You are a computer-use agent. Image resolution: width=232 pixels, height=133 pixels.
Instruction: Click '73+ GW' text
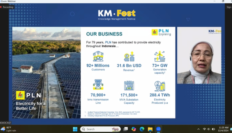coord(160,66)
